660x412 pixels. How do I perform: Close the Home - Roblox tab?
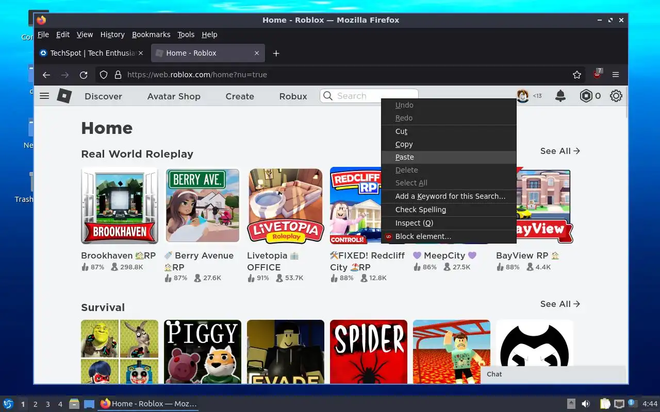pos(257,53)
